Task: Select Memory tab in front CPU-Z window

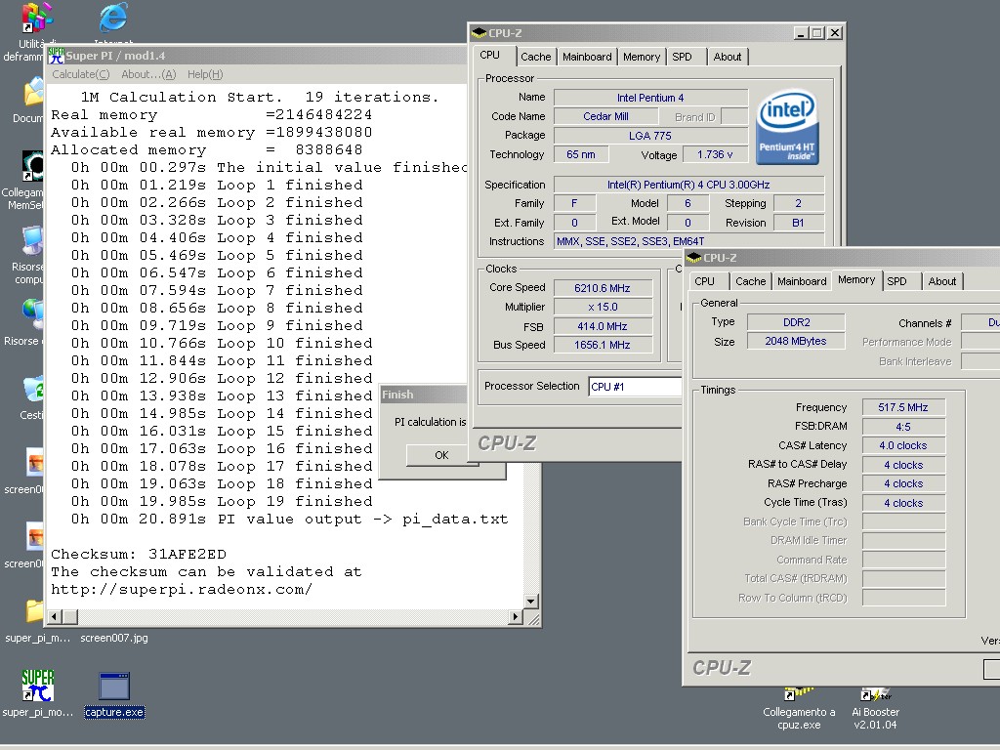Action: [x=856, y=279]
